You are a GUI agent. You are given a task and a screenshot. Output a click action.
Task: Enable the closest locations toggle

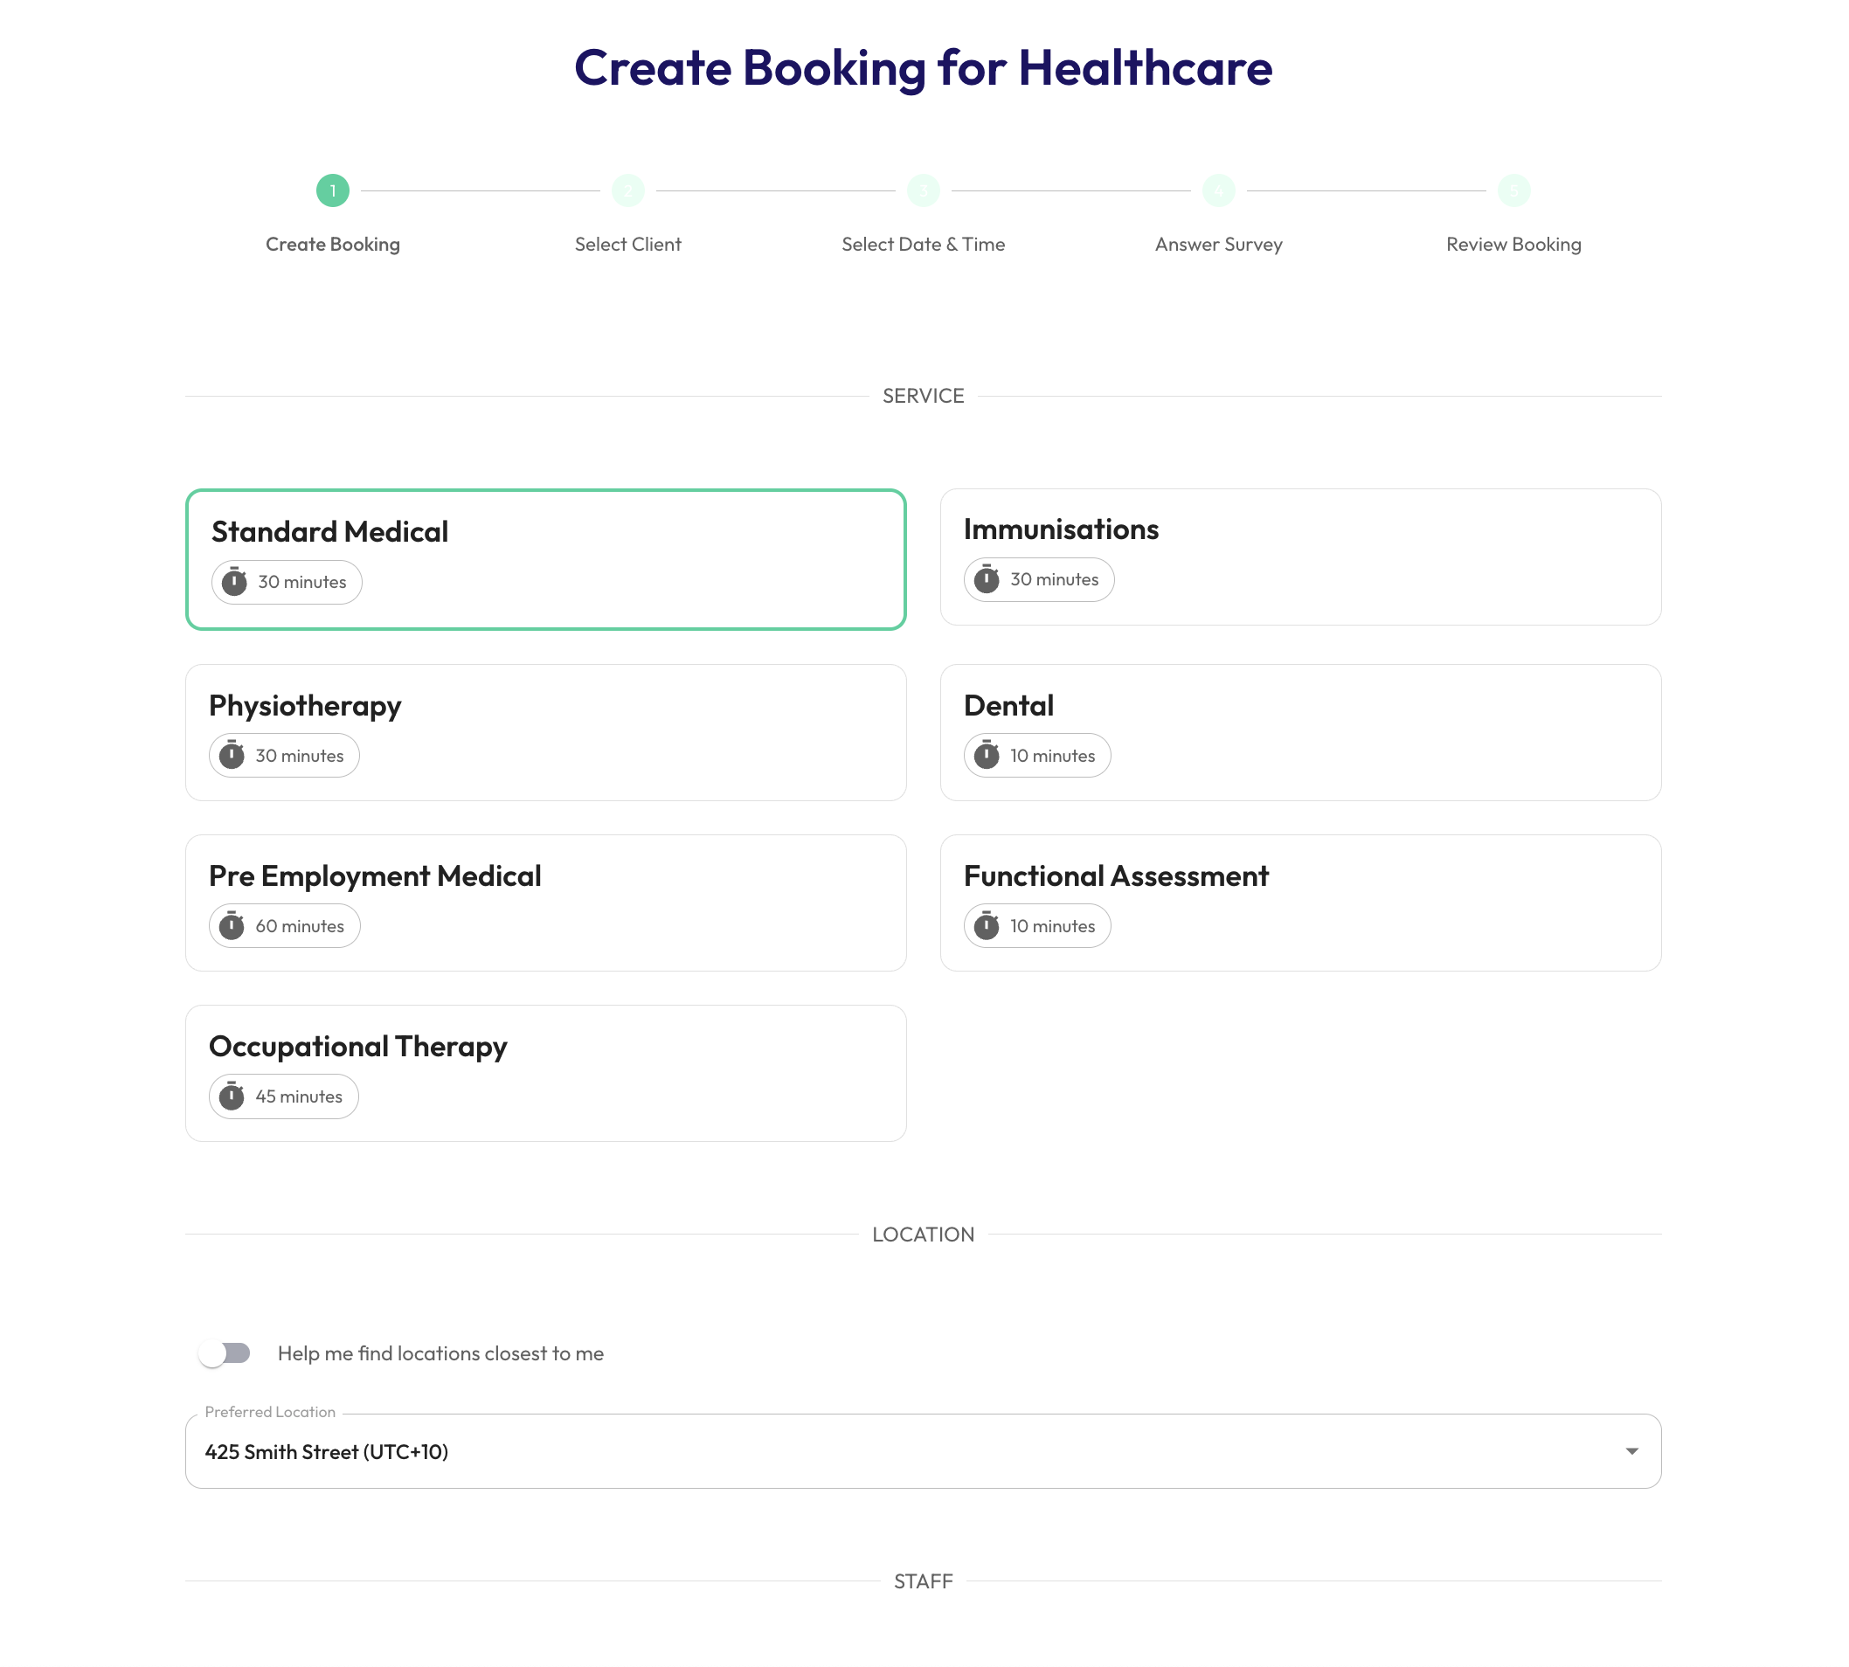tap(225, 1352)
